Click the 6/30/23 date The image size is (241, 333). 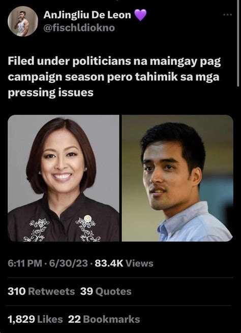(69, 263)
